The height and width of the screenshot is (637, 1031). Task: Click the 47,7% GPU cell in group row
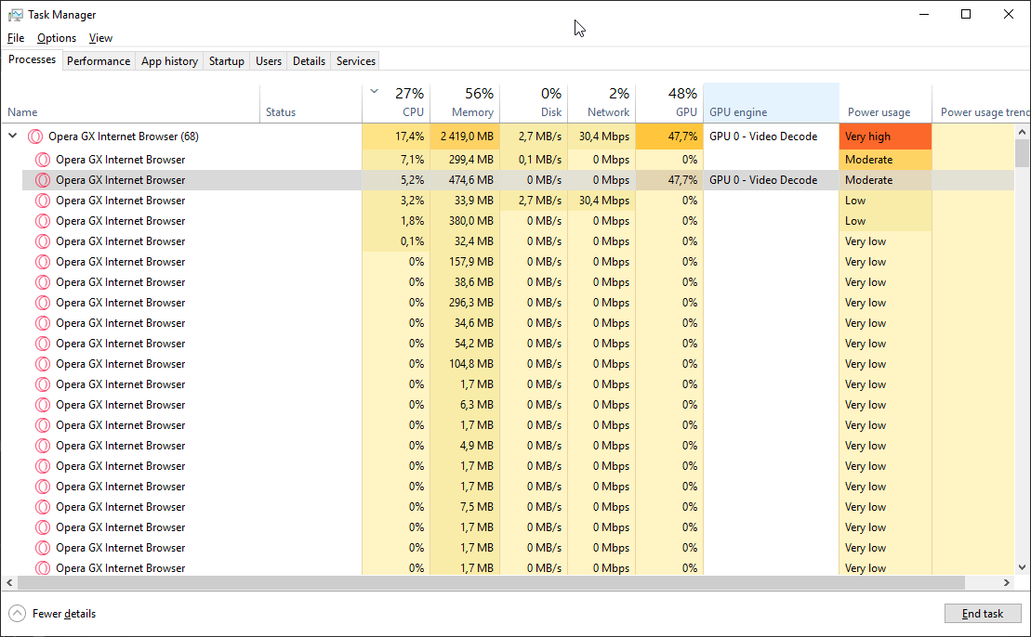669,136
